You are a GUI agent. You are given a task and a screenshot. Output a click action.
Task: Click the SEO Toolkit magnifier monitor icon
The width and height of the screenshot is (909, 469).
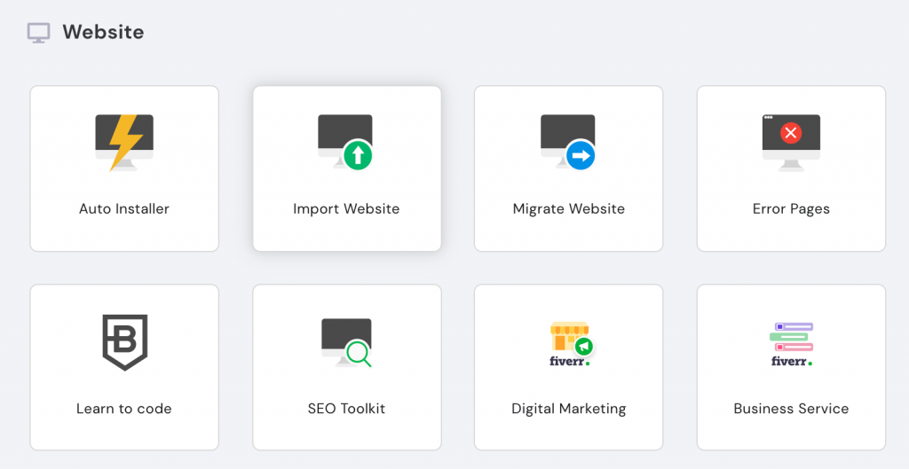[x=347, y=343]
